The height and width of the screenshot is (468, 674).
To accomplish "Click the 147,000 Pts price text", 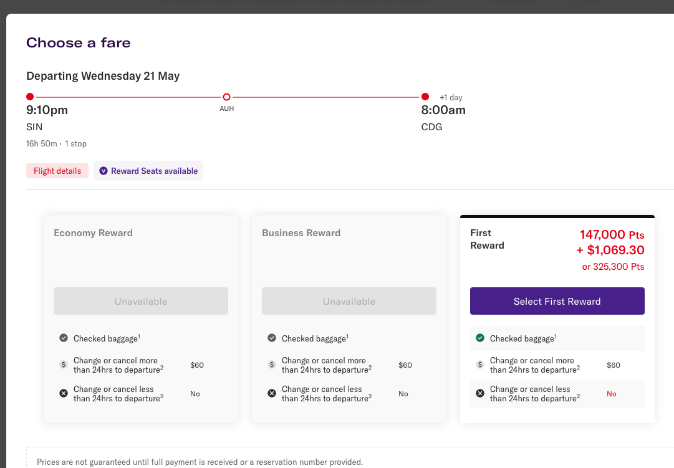I will pyautogui.click(x=612, y=235).
